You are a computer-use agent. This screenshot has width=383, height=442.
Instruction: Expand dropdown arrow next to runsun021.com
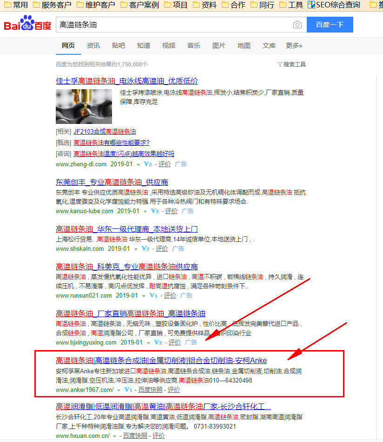pyautogui.click(x=144, y=296)
